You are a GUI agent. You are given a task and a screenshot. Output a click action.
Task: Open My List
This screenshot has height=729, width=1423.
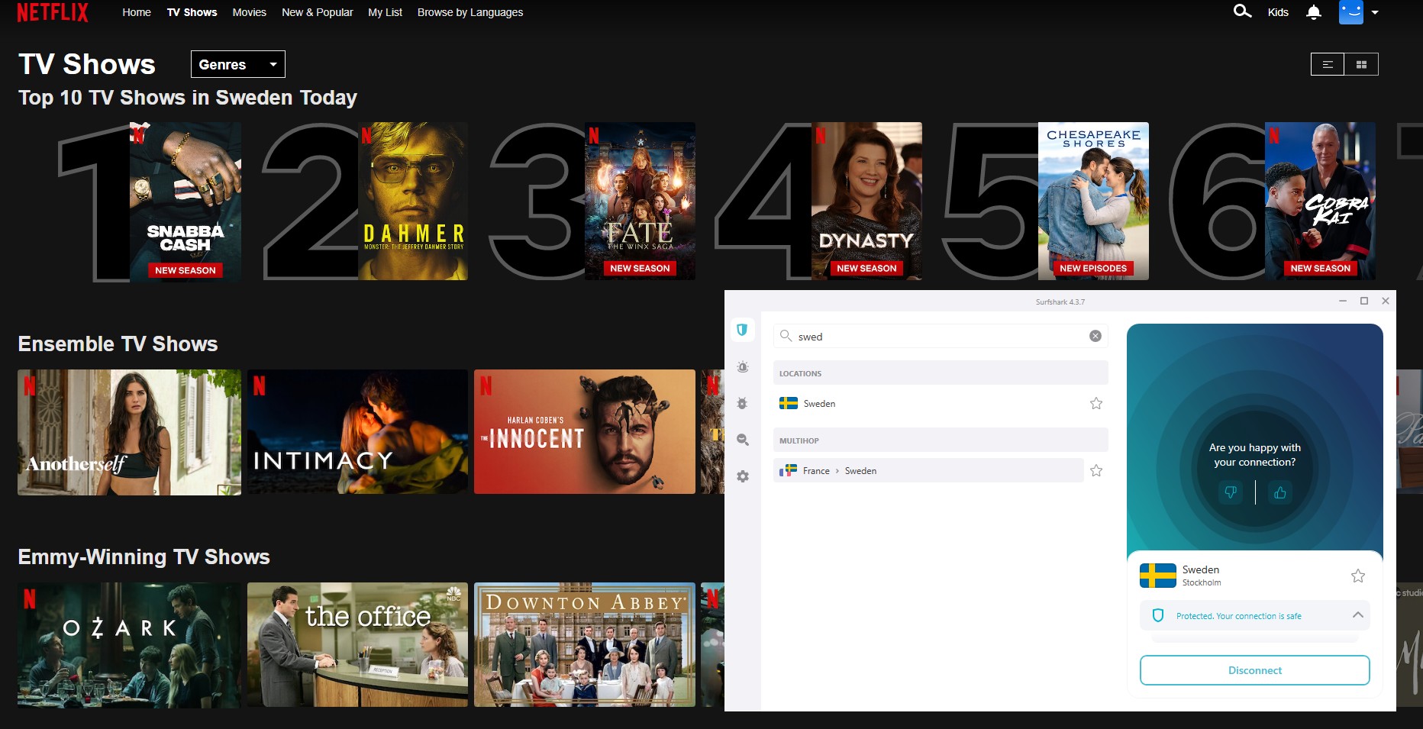pyautogui.click(x=386, y=12)
